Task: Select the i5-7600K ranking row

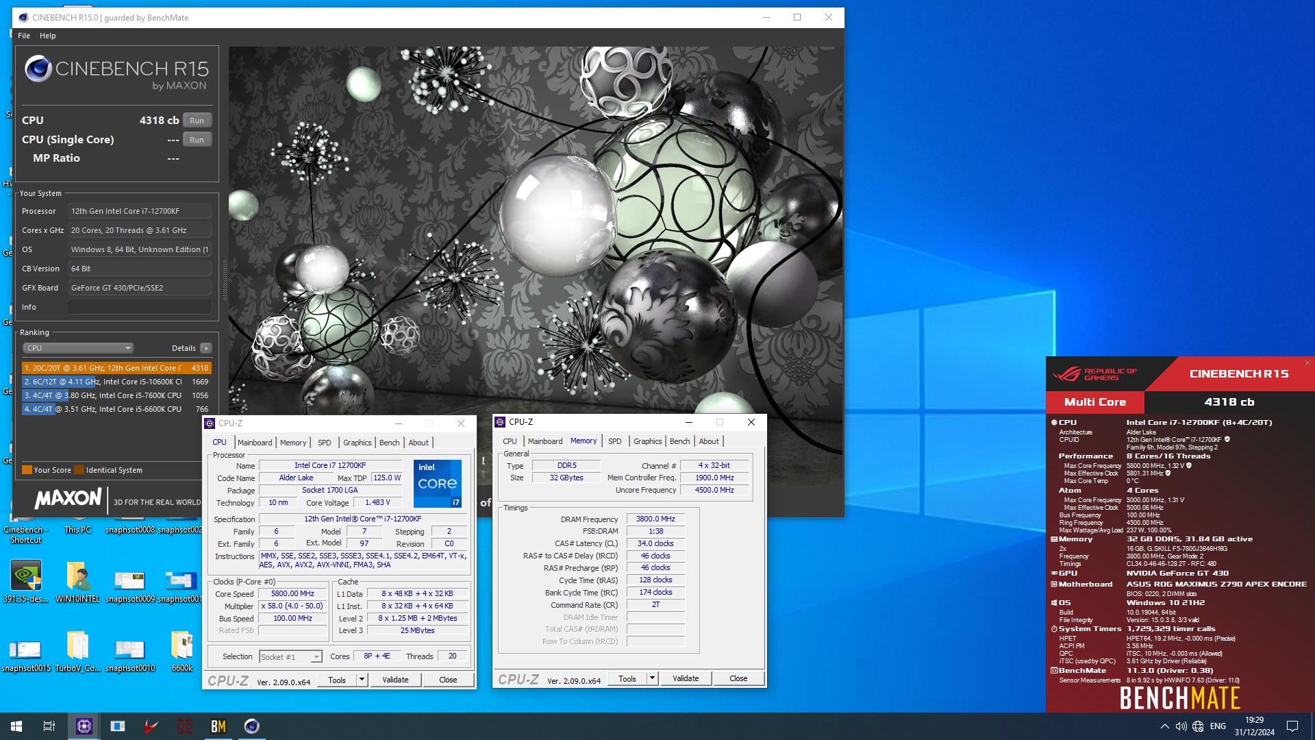Action: 116,395
